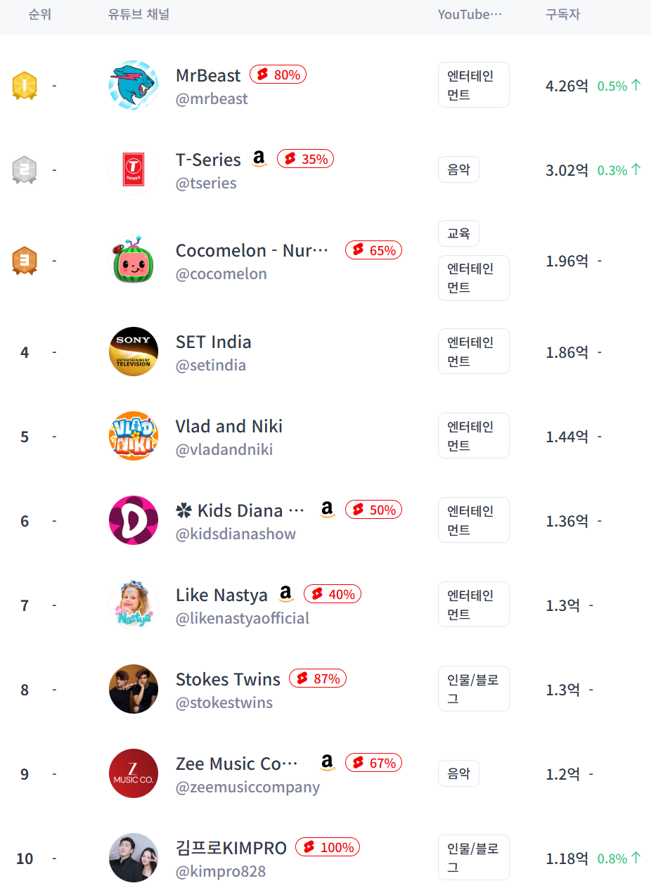Click the 순위 column header
The height and width of the screenshot is (895, 651).
pyautogui.click(x=39, y=15)
